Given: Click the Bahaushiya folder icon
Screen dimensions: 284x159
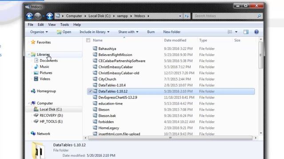Looking at the screenshot, I should tap(95, 48).
